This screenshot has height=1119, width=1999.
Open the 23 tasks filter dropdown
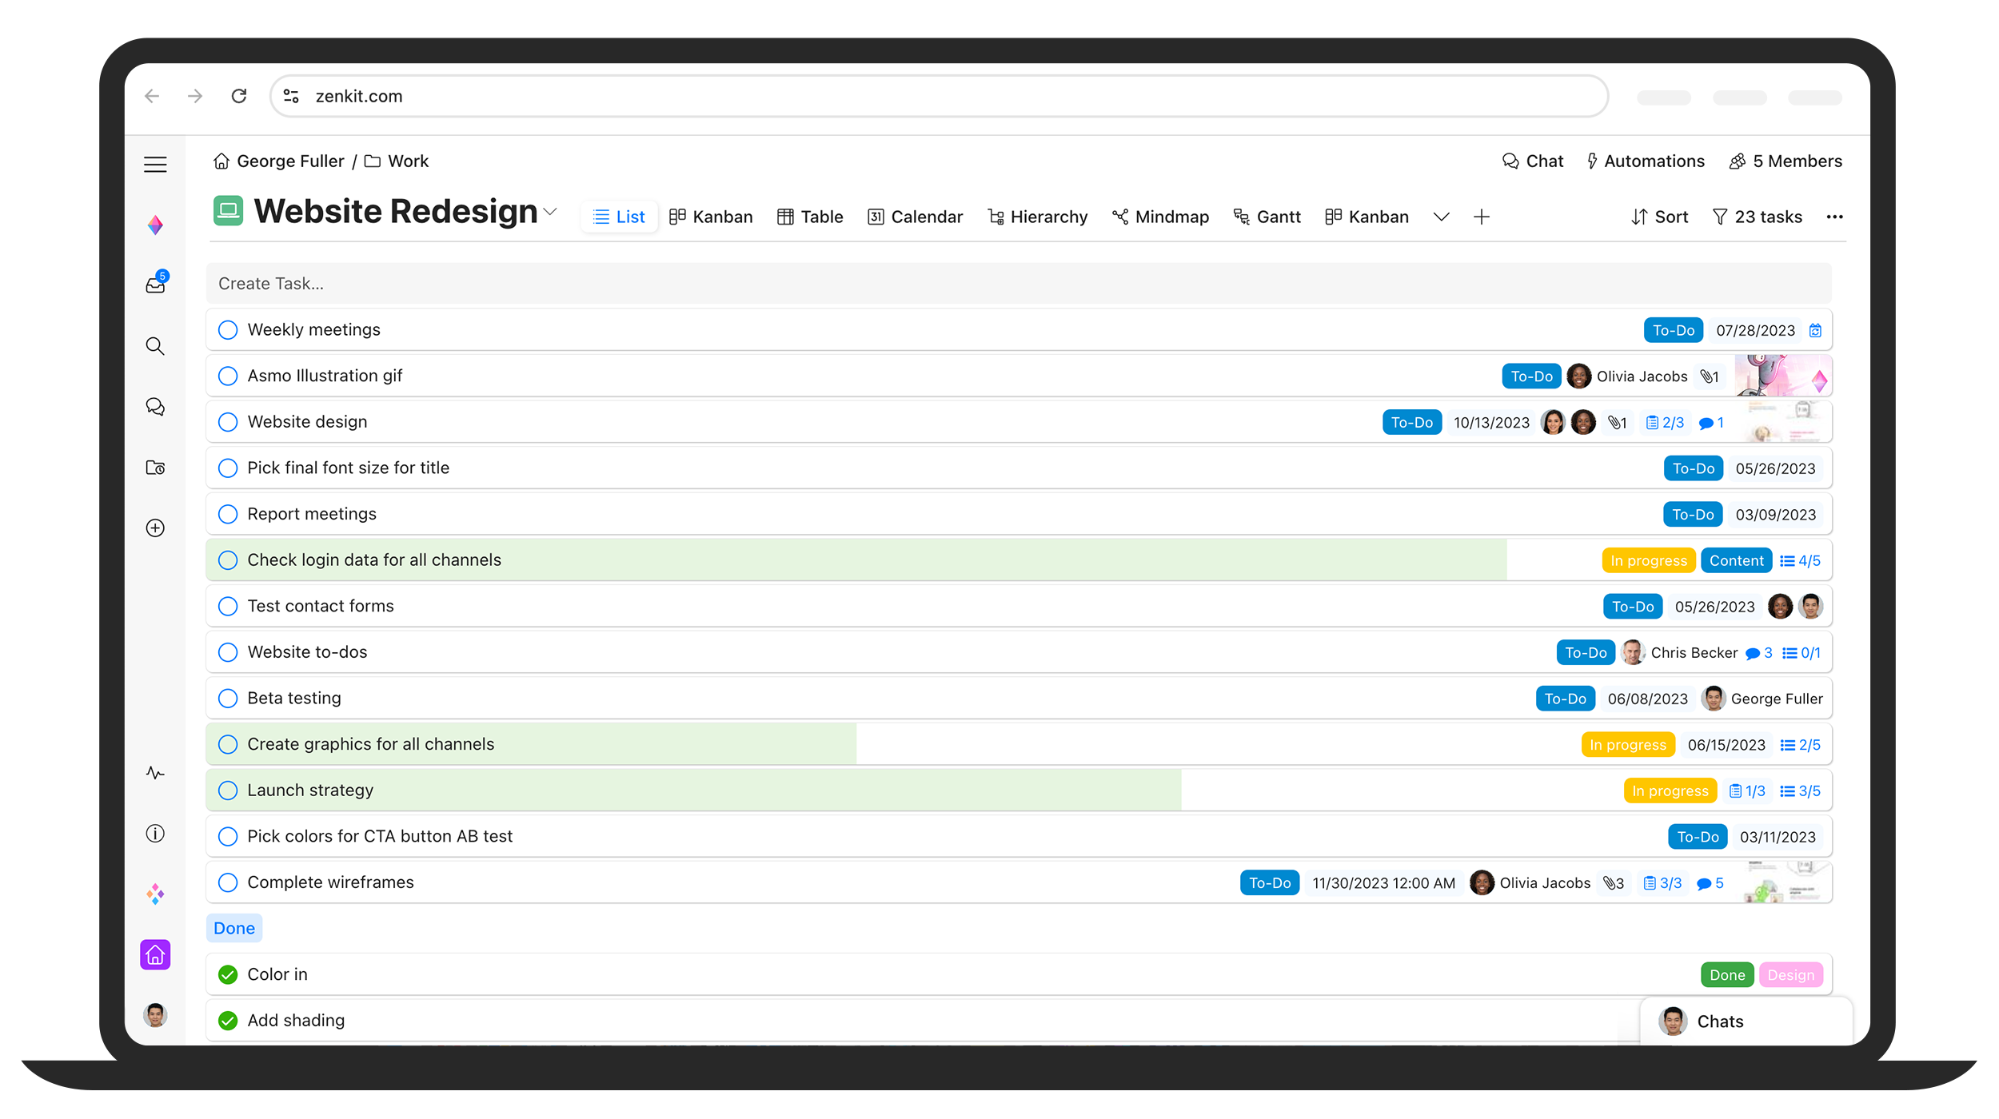tap(1757, 217)
